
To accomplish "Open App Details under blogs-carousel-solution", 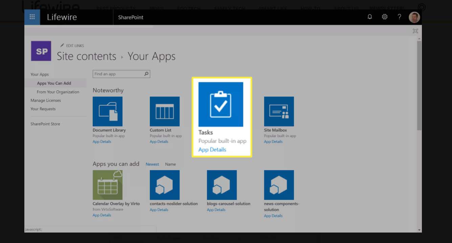I will click(x=216, y=210).
